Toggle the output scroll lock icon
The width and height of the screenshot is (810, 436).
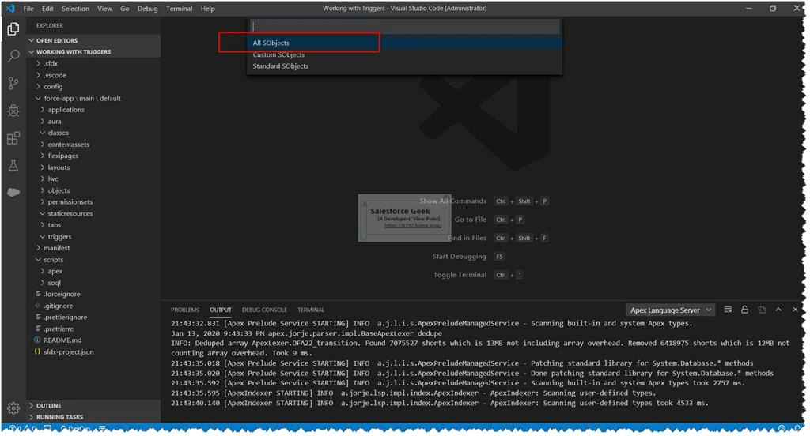[x=744, y=310]
